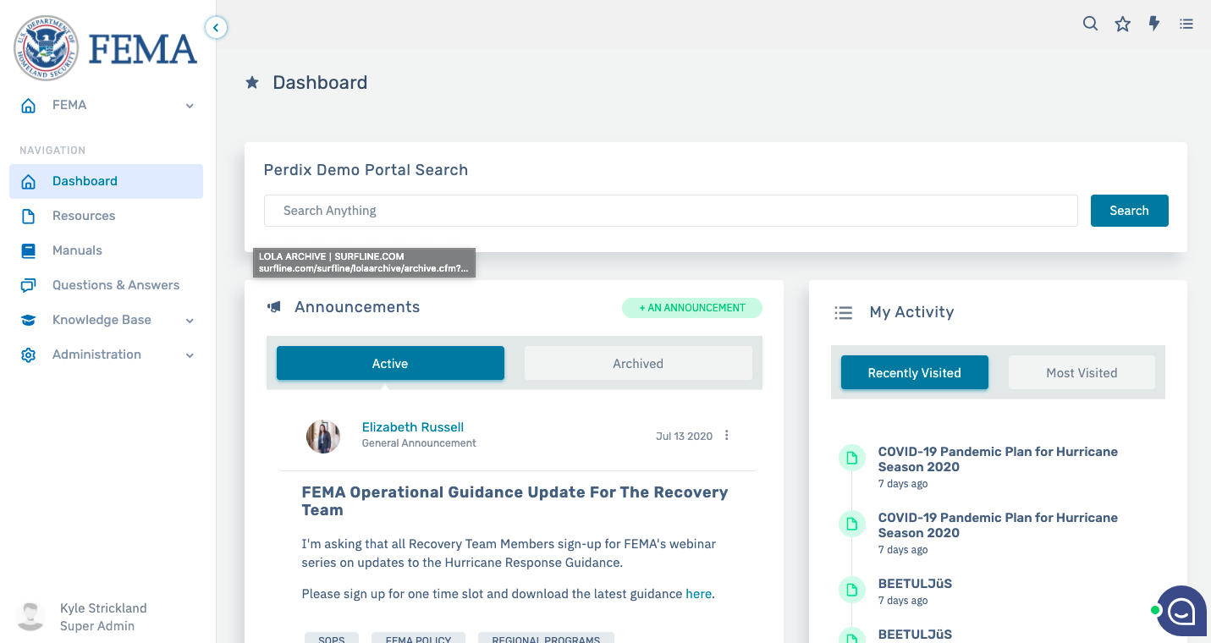
Task: Open the chat widget bubble at bottom right
Action: tap(1181, 610)
